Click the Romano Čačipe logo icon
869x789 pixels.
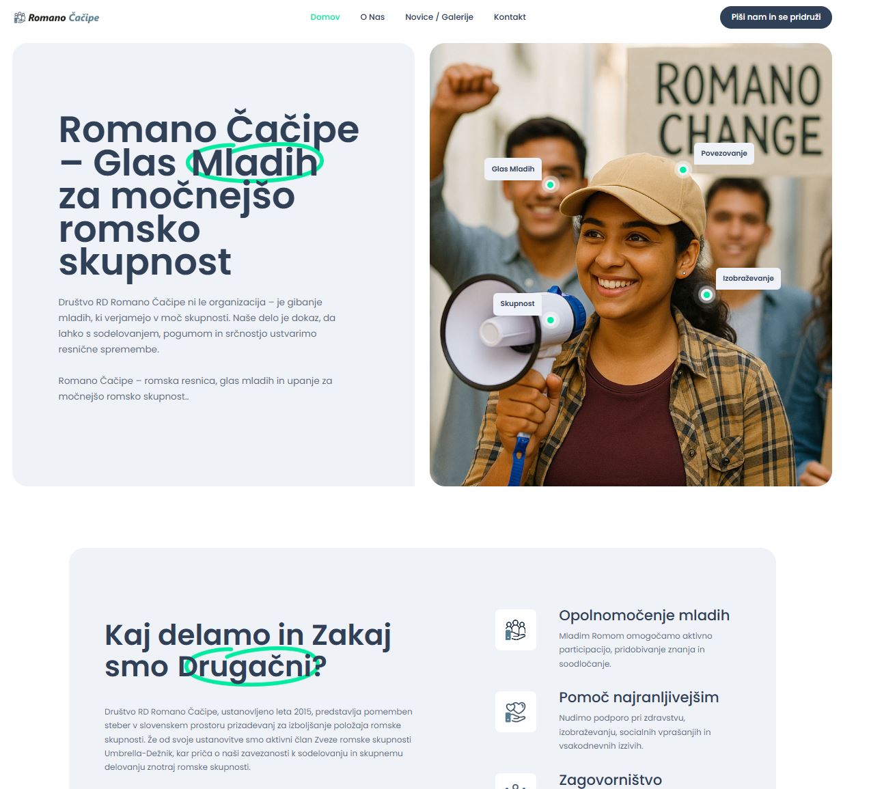click(x=20, y=17)
